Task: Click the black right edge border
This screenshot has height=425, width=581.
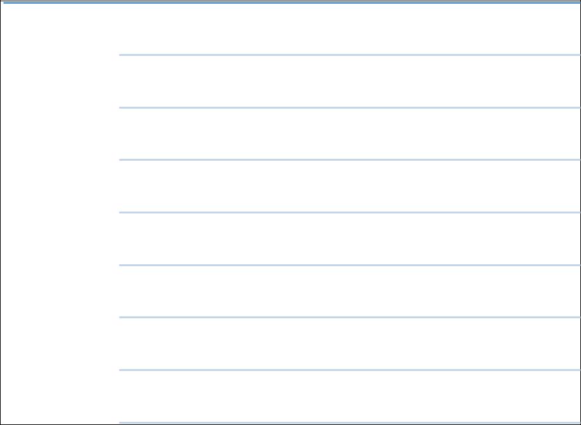Action: pyautogui.click(x=580, y=212)
